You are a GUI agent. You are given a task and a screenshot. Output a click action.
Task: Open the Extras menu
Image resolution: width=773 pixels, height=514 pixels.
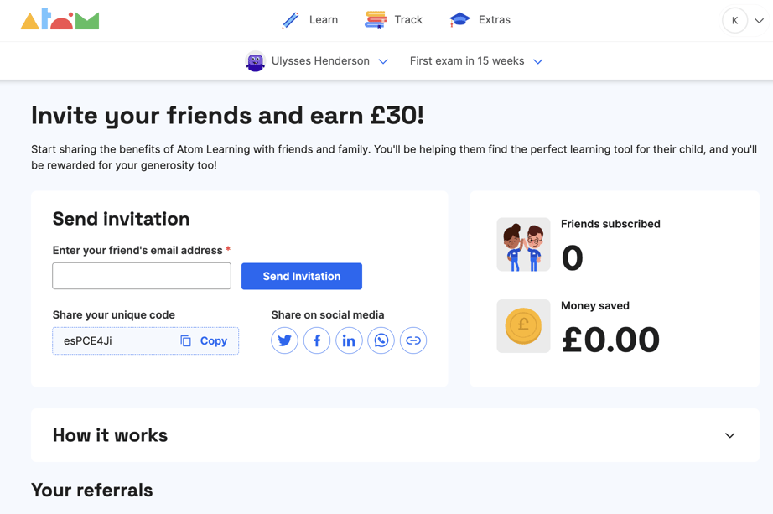click(480, 20)
